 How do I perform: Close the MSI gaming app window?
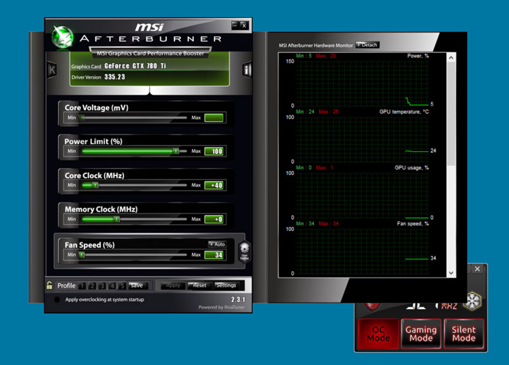pyautogui.click(x=477, y=269)
